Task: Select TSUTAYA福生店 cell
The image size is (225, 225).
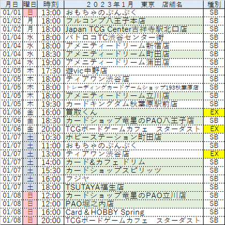Action: 133,187
